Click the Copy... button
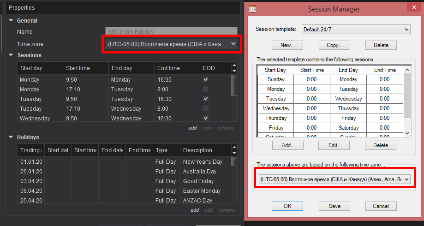 (x=334, y=45)
